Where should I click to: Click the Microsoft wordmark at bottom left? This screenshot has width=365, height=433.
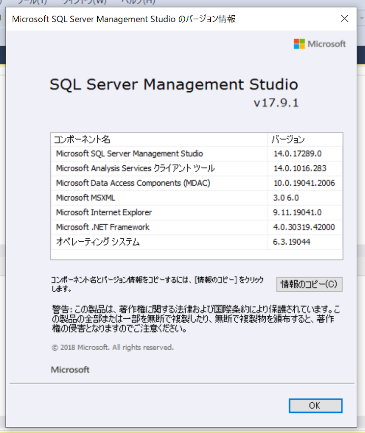click(70, 370)
